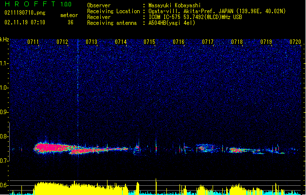Viewport: 306px width, 195px height.
Task: Click the 1.1 kHz axis label
Action: pyautogui.click(x=4, y=63)
